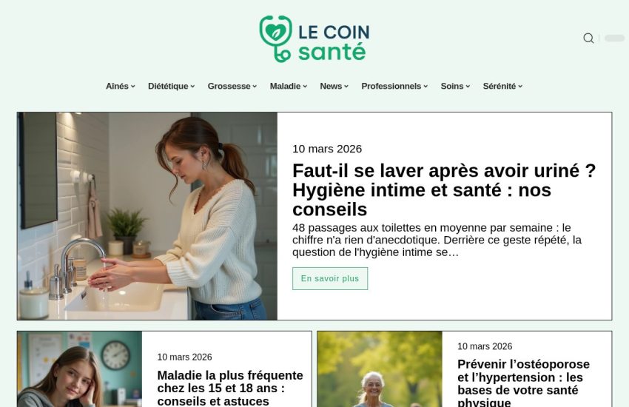Expand the Aînés menu chevron
Screen dimensions: 629x407
pos(132,87)
